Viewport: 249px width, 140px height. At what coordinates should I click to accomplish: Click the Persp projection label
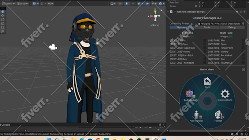click(155, 25)
